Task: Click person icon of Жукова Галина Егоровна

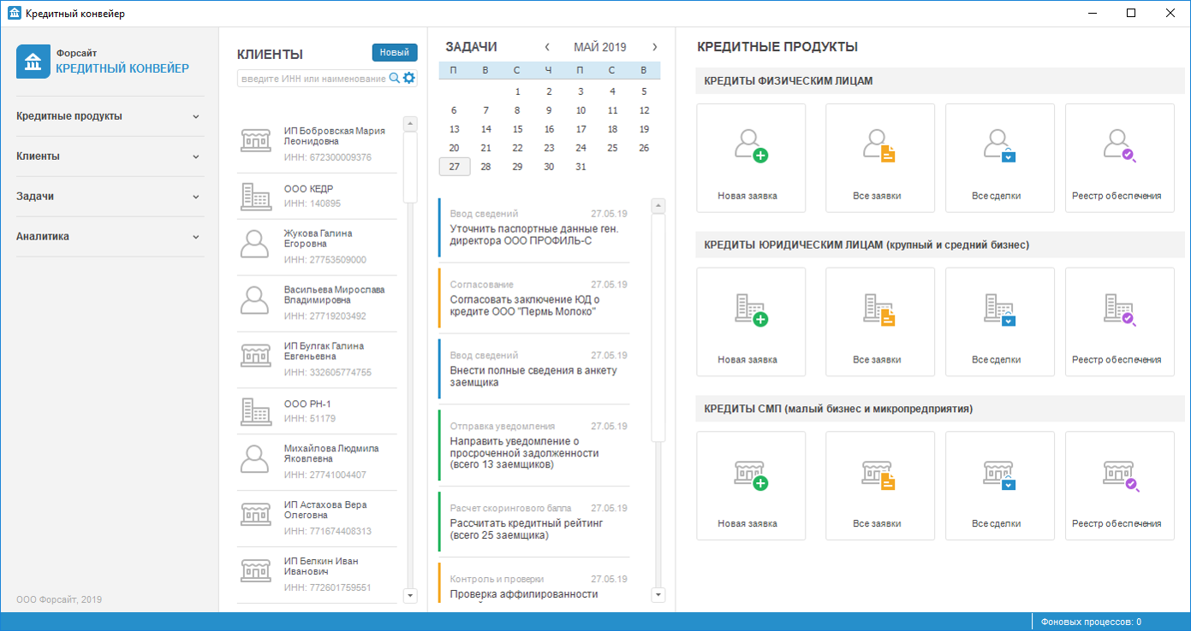Action: click(255, 244)
